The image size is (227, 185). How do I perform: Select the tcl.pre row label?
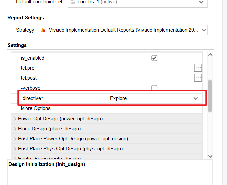[28, 68]
